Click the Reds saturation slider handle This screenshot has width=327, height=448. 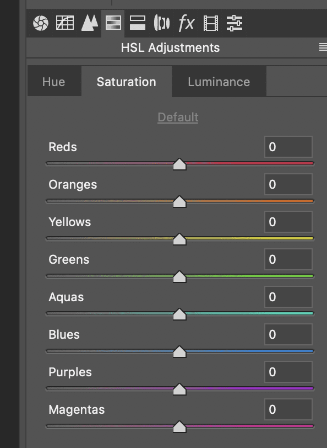click(x=179, y=164)
